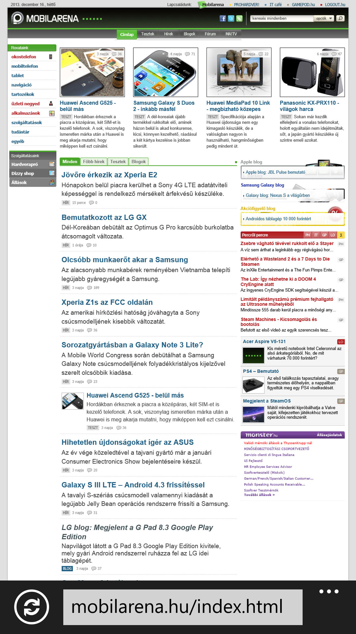The image size is (356, 634).
Task: Filter Percről percre by LO badge
Action: coord(333,235)
